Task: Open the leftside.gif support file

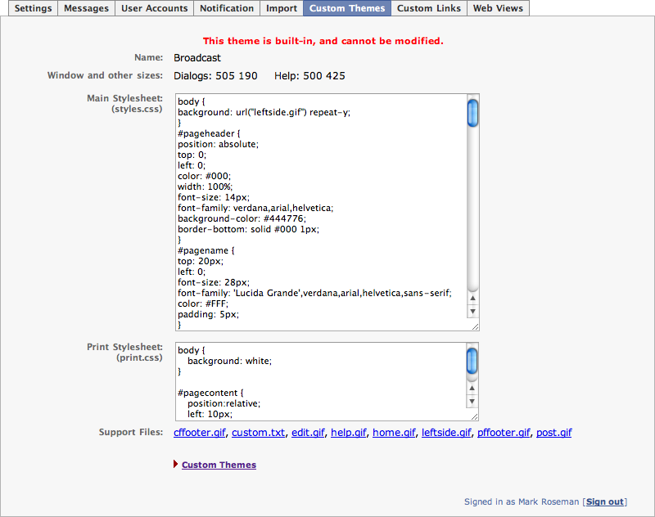Action: click(x=446, y=433)
